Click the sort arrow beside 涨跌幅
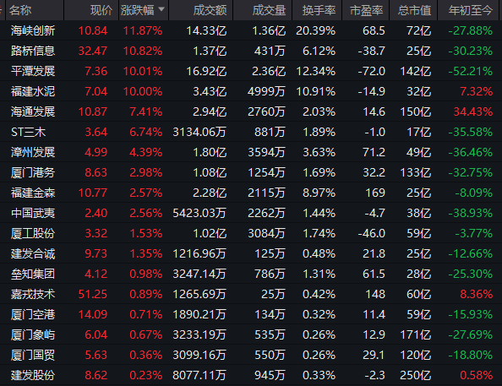Screen dimensions: 502x386 [161, 9]
